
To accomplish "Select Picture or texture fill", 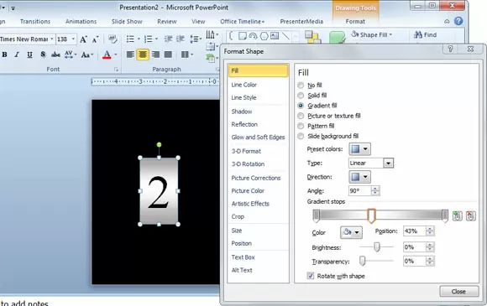I will tap(301, 116).
